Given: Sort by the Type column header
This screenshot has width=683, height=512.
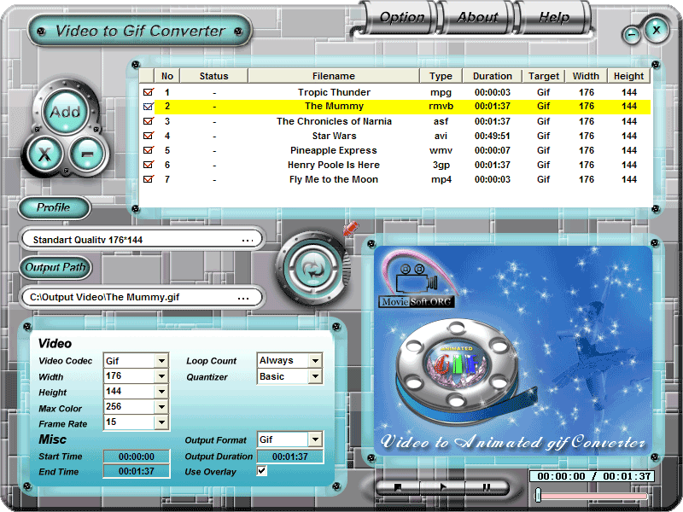Looking at the screenshot, I should pyautogui.click(x=441, y=76).
